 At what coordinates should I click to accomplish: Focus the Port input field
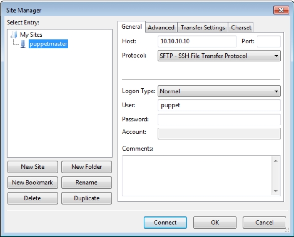(268, 41)
